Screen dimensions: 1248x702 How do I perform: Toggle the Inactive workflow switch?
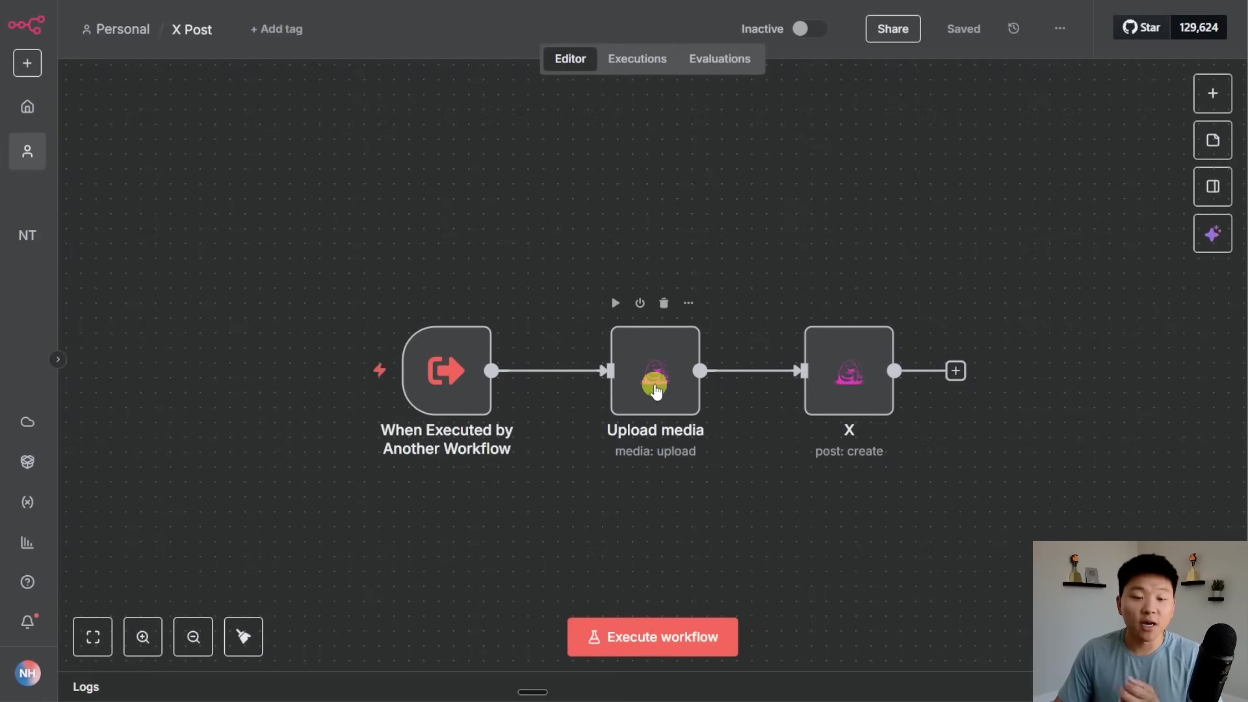click(x=808, y=29)
